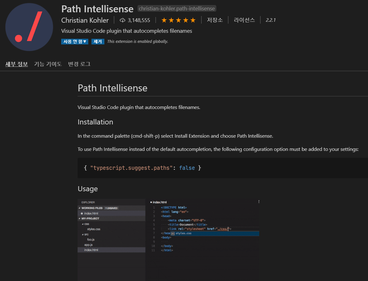The width and height of the screenshot is (368, 281).
Task: Select the middle rating star
Action: pyautogui.click(x=178, y=20)
